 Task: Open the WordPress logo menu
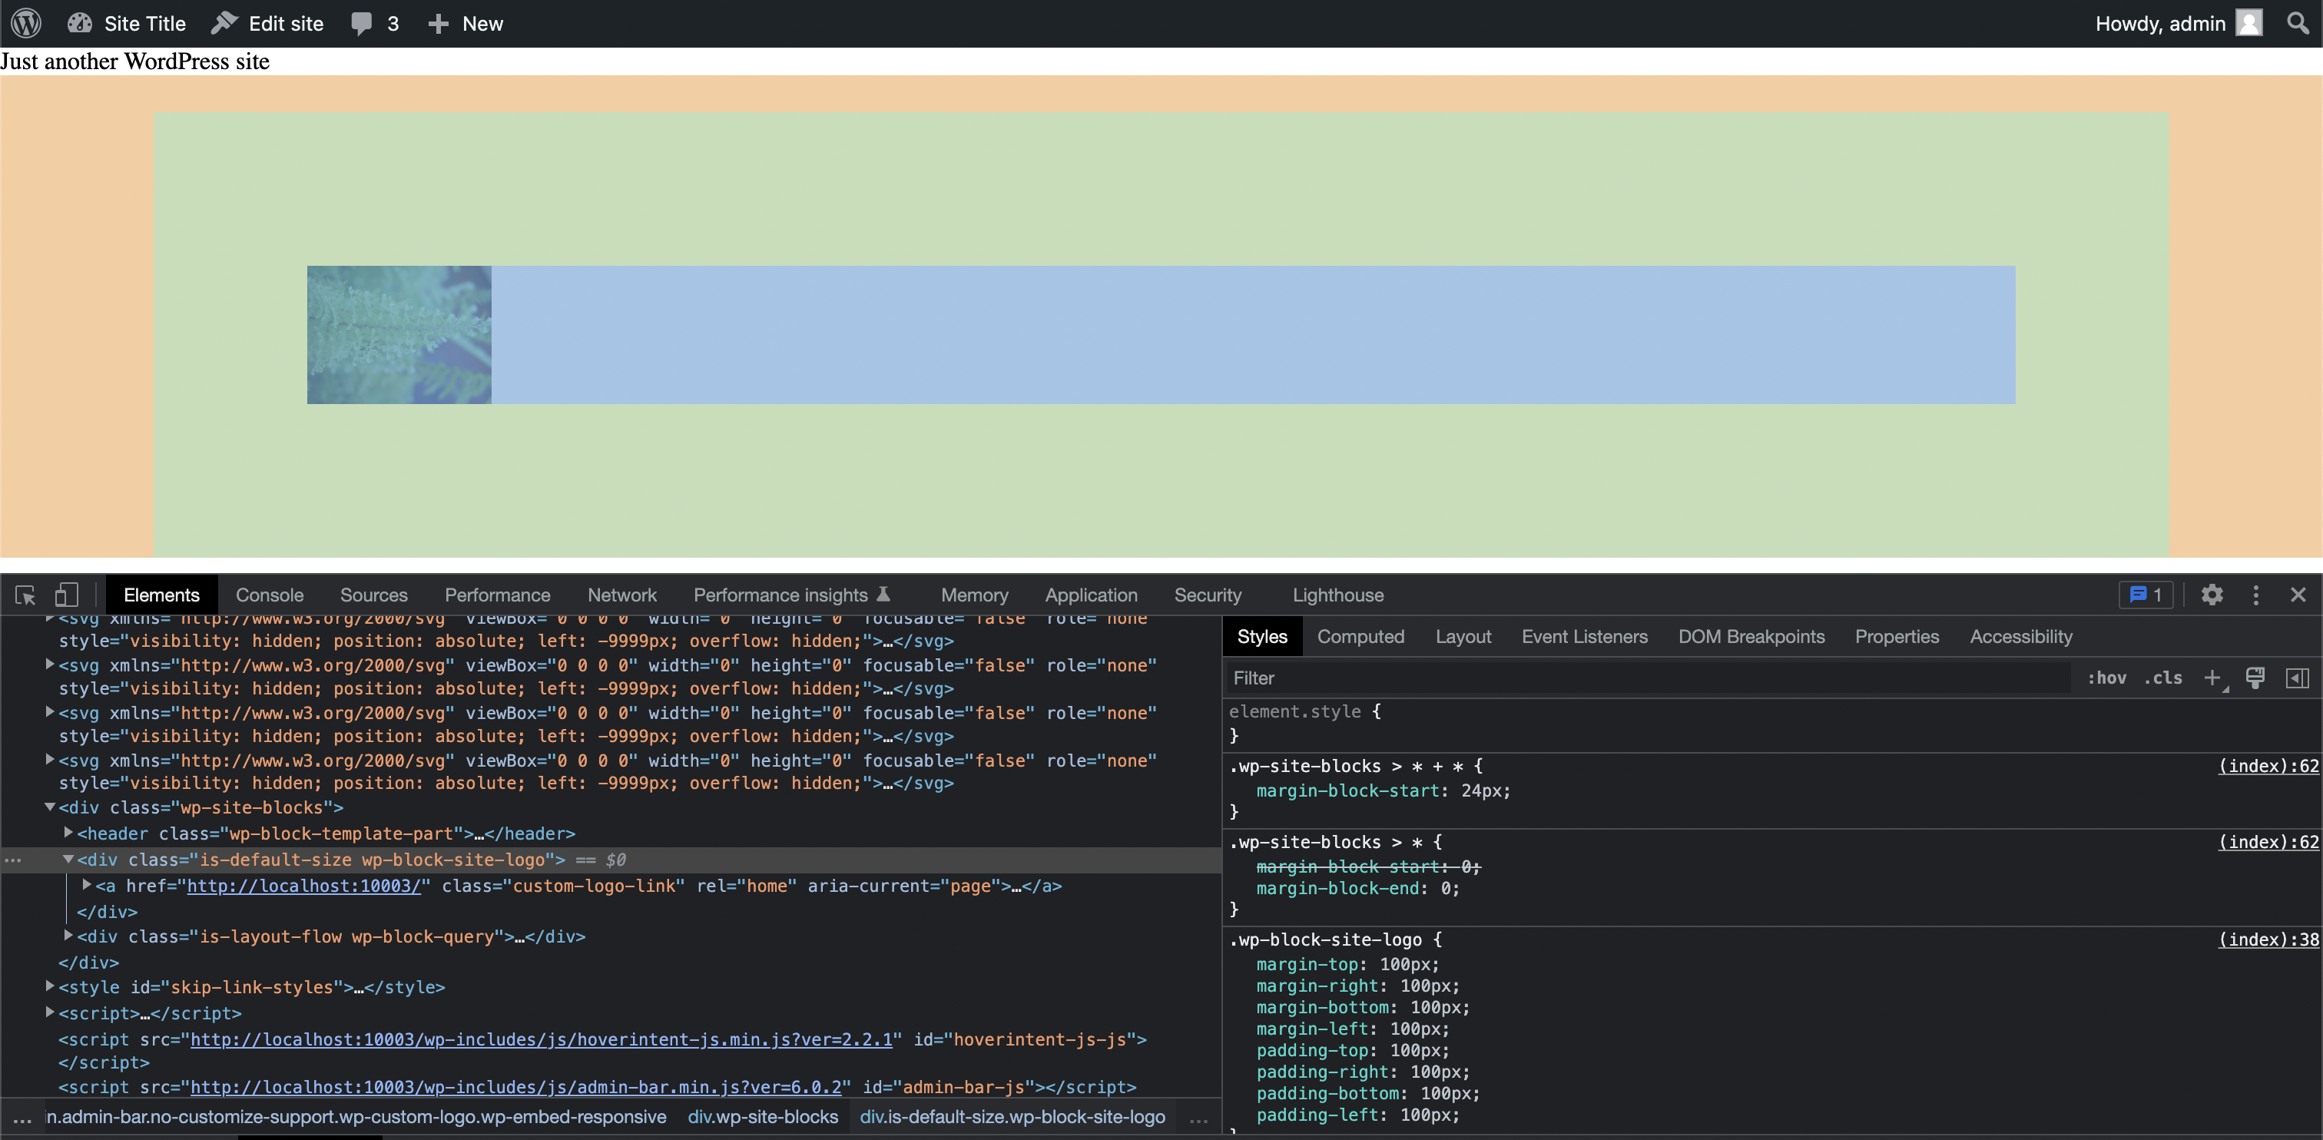coord(26,24)
